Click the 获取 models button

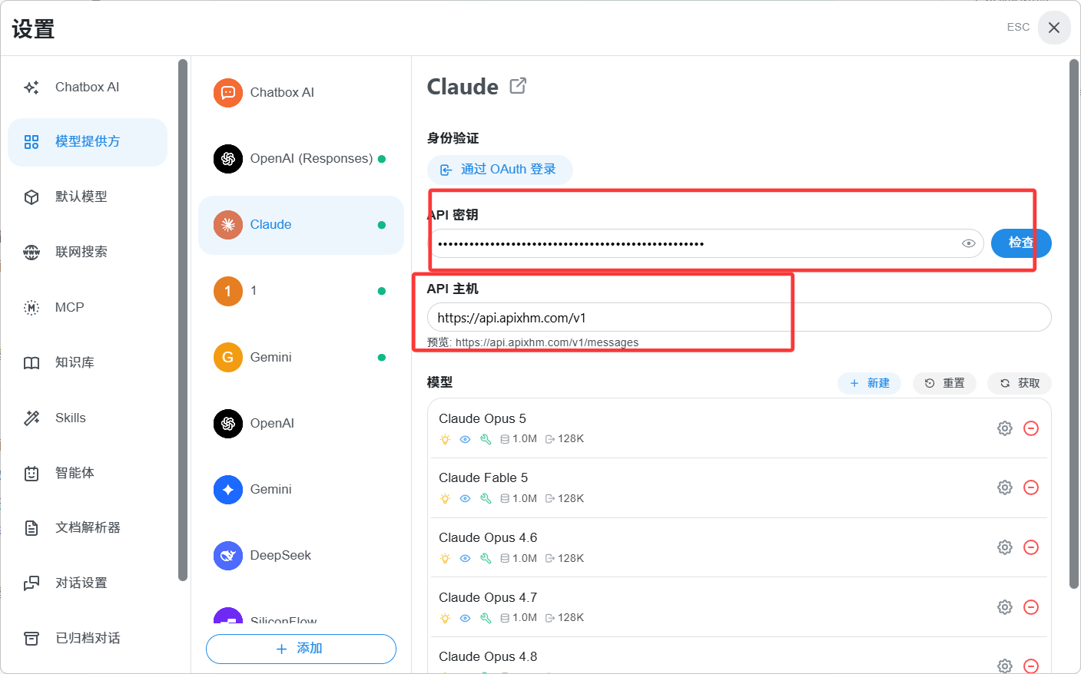[x=1020, y=383]
